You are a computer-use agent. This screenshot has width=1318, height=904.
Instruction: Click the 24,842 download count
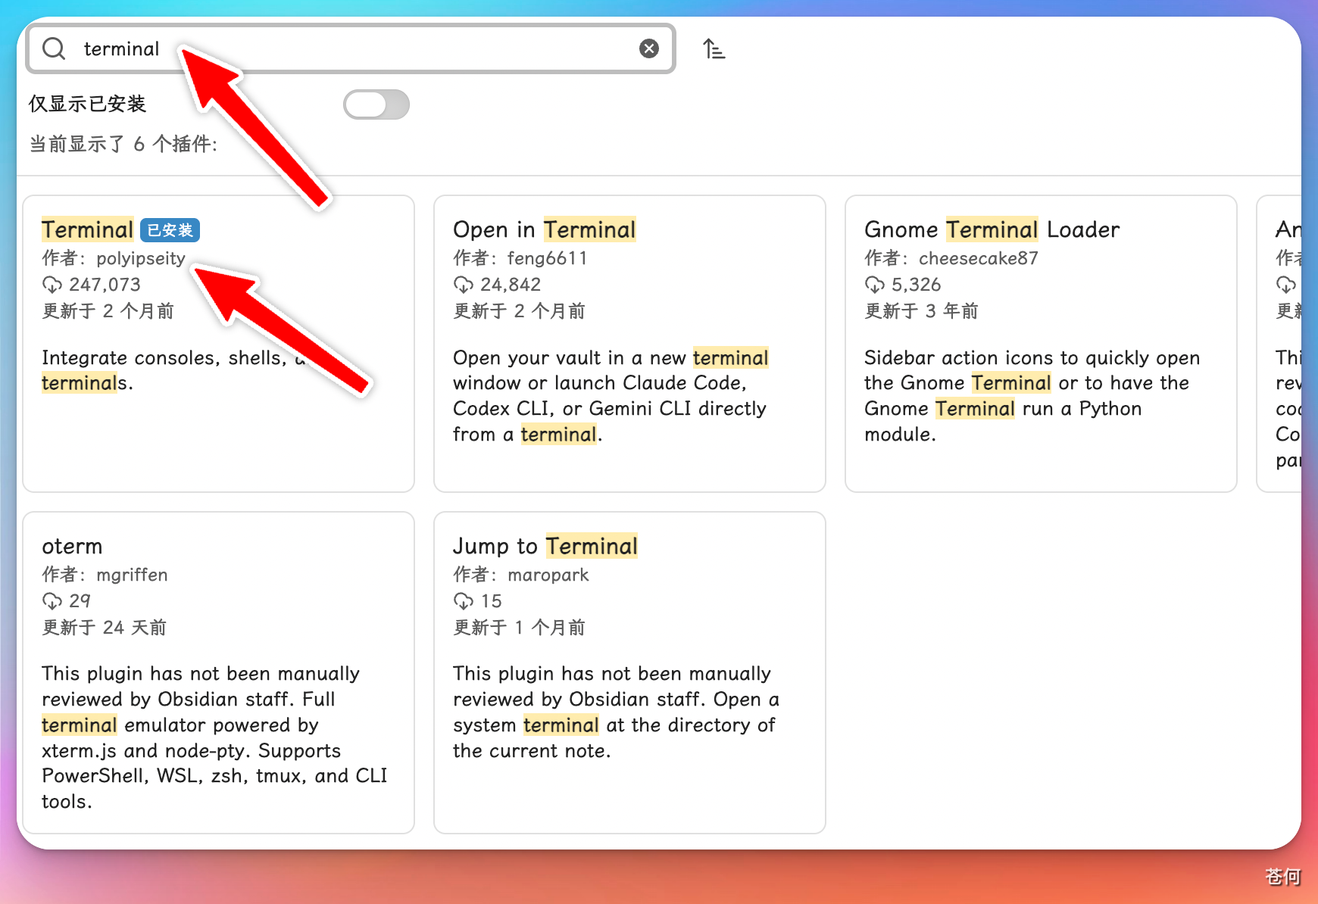click(x=511, y=285)
